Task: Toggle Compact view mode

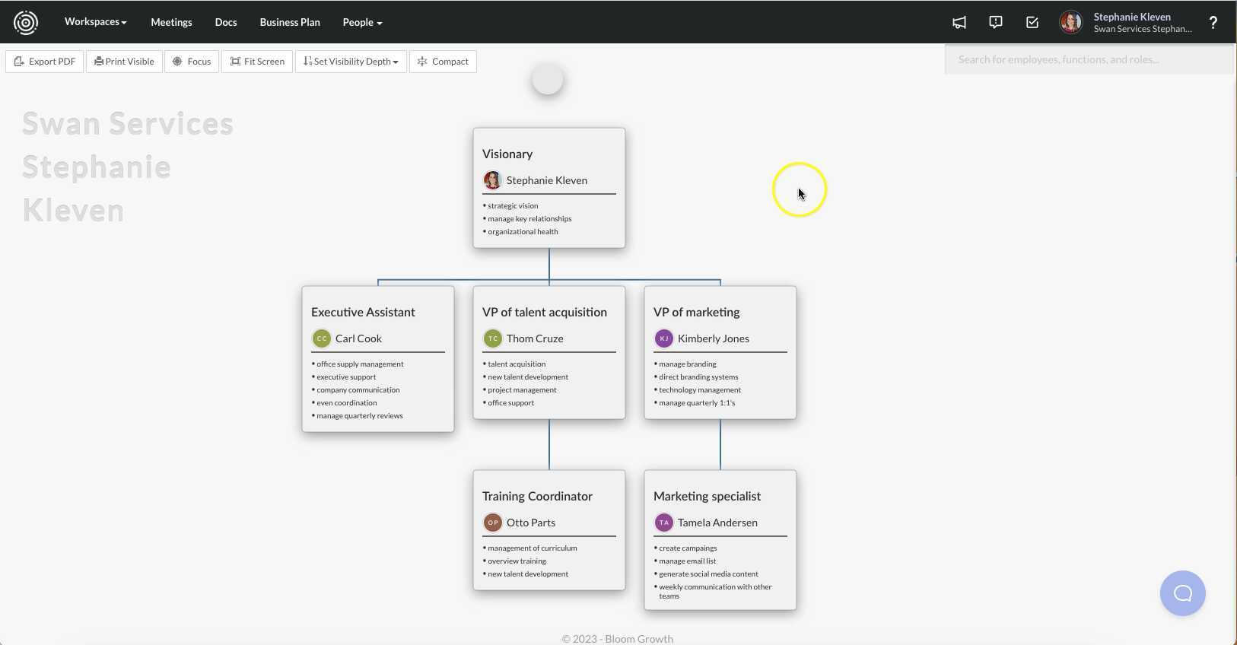Action: [443, 62]
